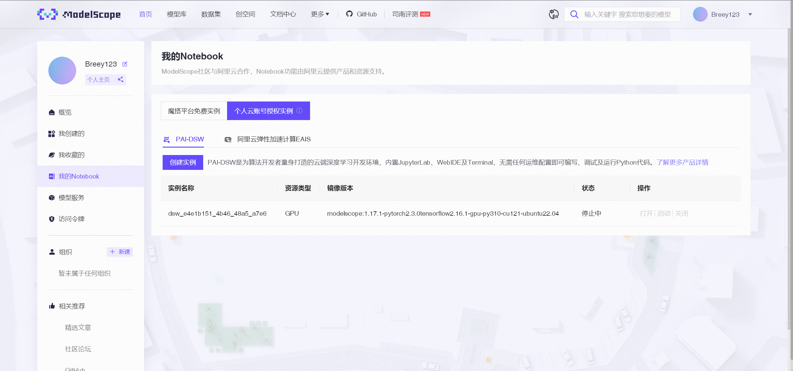Open the 精选文章 link
The height and width of the screenshot is (371, 793).
pyautogui.click(x=78, y=328)
